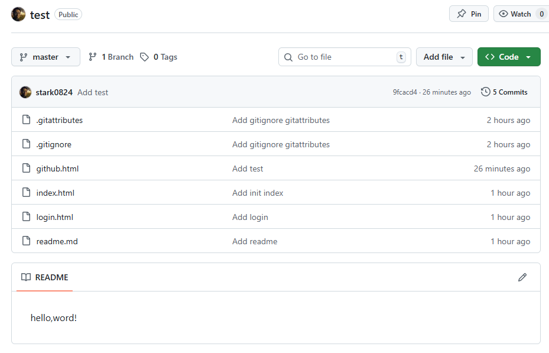Expand the master branch dropdown

46,57
